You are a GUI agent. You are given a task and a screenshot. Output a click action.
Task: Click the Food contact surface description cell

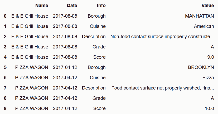point(162,88)
